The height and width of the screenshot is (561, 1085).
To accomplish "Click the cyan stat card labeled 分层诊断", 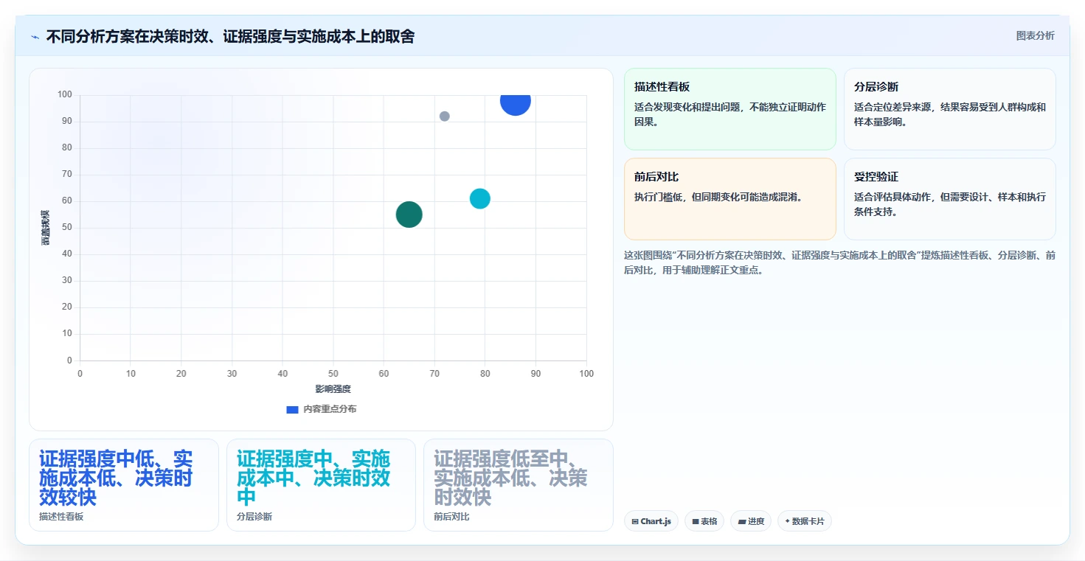I will click(322, 485).
